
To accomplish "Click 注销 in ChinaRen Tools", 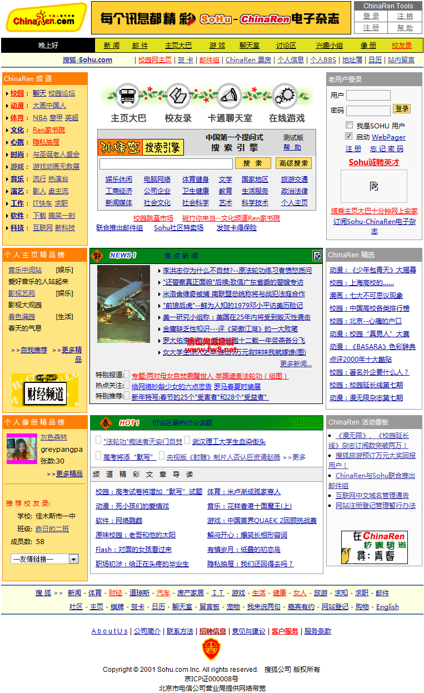I will click(405, 16).
